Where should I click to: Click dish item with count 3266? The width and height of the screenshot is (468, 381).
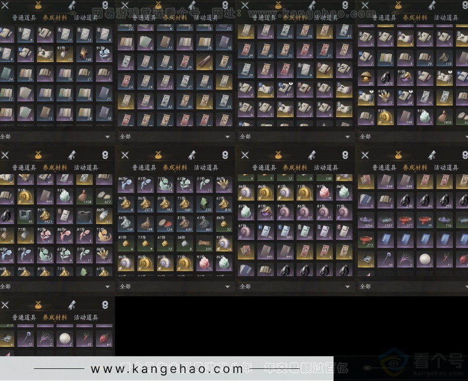[x=365, y=220]
